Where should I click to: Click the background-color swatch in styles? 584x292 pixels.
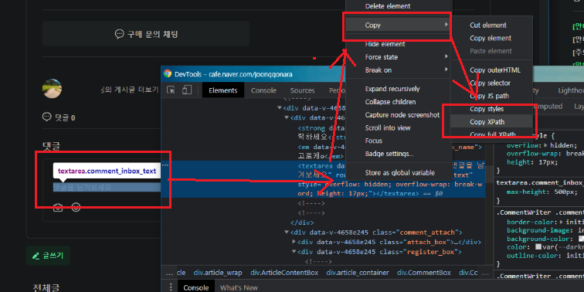coord(581,239)
